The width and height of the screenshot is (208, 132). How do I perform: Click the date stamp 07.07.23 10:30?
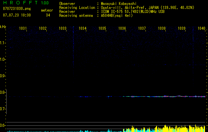pos(17,15)
